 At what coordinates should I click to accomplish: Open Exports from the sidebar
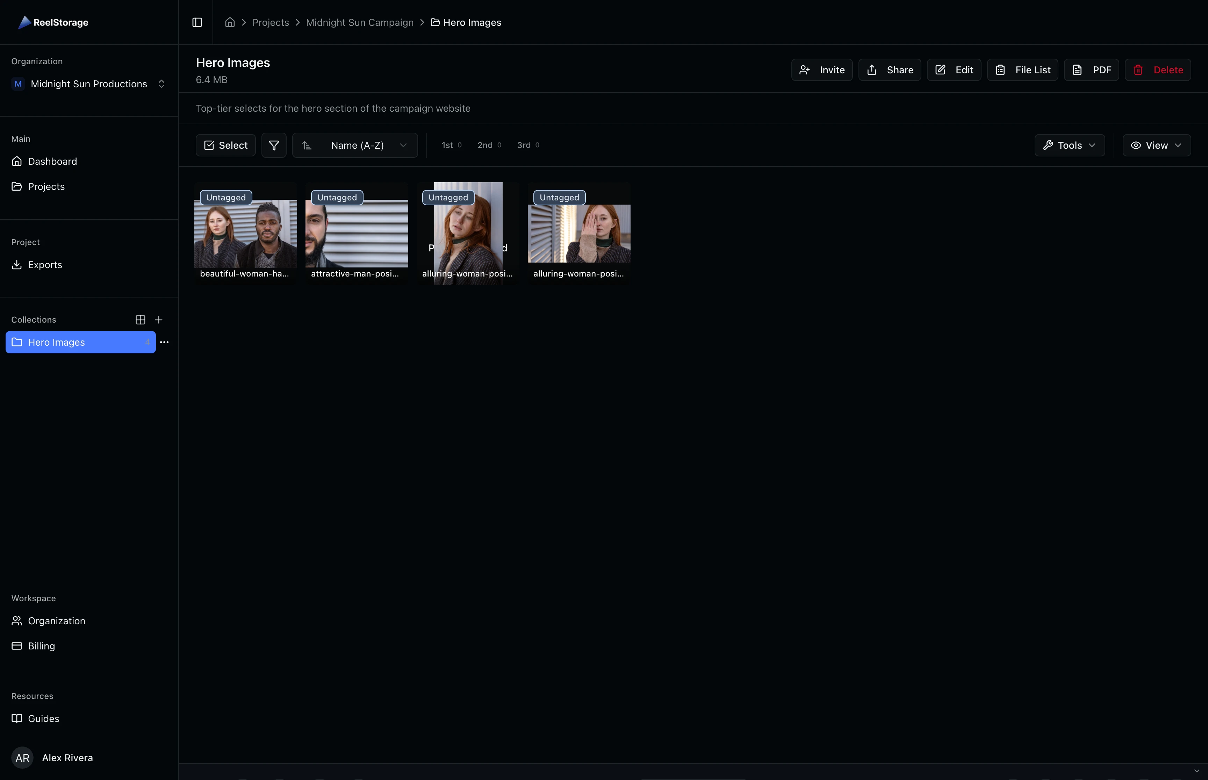[45, 264]
